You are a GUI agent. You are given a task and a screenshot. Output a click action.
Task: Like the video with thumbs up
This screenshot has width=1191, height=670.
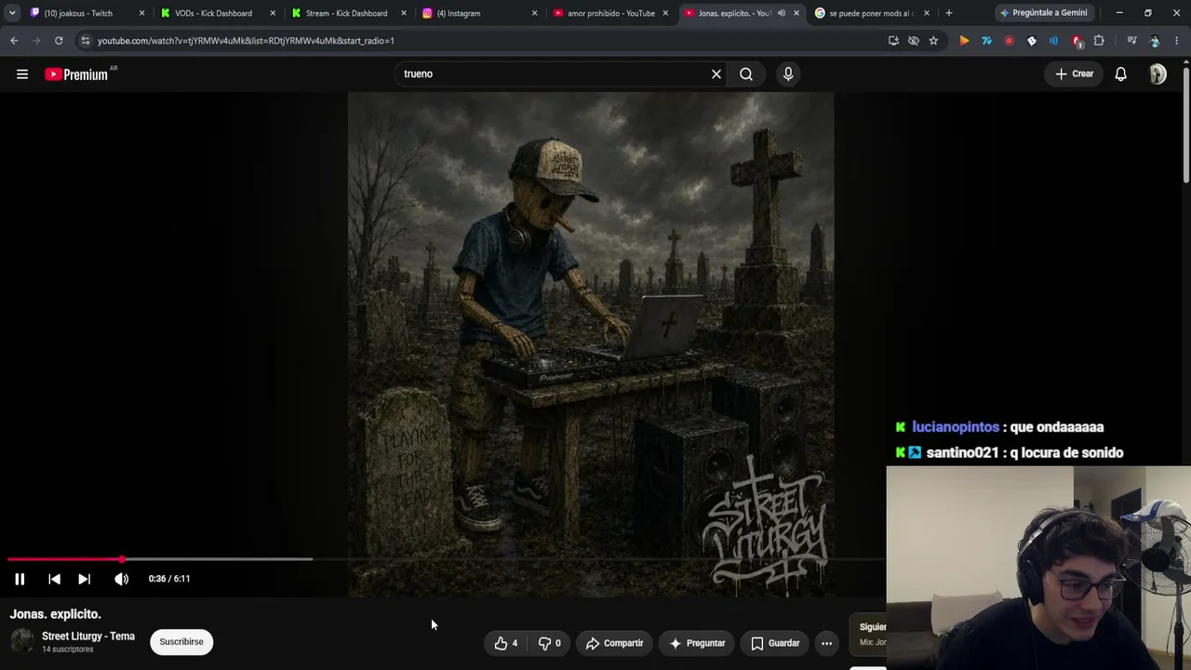coord(506,643)
